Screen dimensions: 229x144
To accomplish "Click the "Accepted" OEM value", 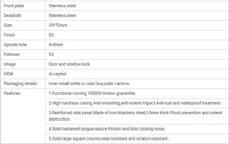I will point(57,74).
